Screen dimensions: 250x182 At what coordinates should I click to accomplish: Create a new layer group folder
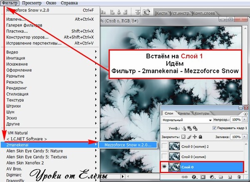[x=221, y=177]
